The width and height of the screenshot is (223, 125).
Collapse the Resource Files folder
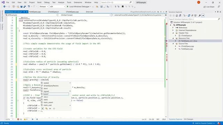173,38
